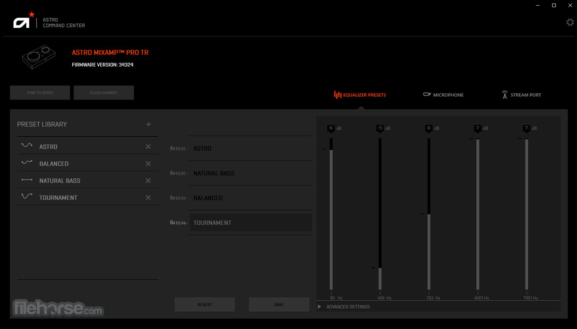The height and width of the screenshot is (329, 577).
Task: Click the NATURAL BASS flat line icon
Action: pyautogui.click(x=27, y=180)
